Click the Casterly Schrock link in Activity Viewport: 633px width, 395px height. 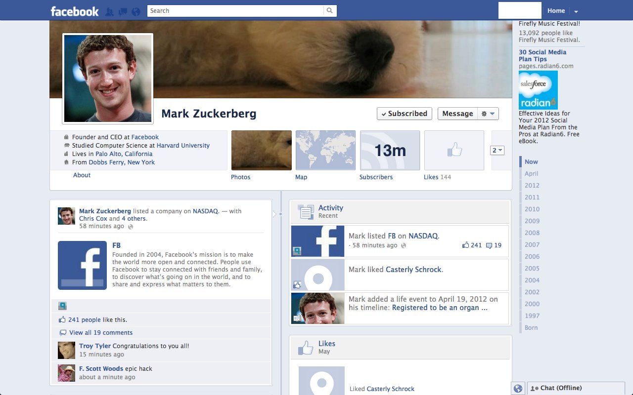(413, 270)
